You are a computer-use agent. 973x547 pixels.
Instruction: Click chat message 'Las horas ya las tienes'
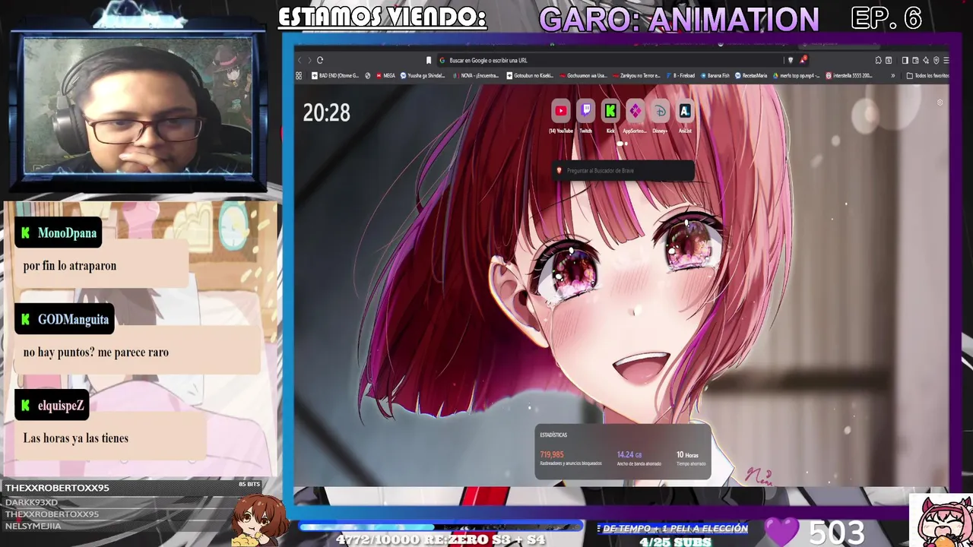coord(76,438)
